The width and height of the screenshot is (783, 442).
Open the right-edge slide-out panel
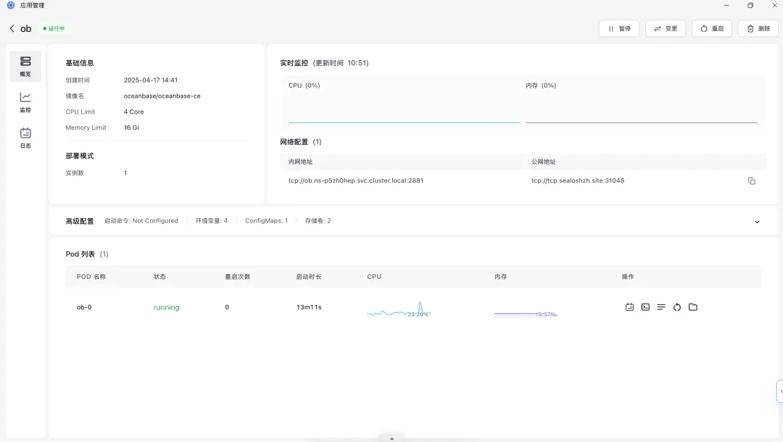[779, 391]
